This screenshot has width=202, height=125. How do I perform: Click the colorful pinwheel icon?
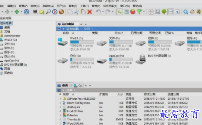point(199,12)
